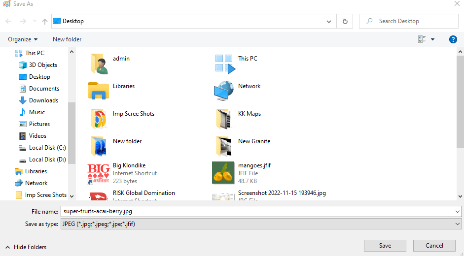The width and height of the screenshot is (464, 256).
Task: Select This PC in navigation pane
Action: [x=30, y=53]
